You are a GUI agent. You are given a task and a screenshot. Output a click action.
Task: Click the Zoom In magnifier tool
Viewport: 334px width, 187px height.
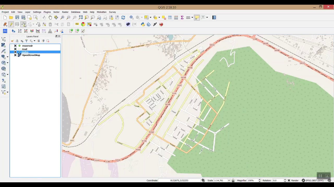(62, 17)
